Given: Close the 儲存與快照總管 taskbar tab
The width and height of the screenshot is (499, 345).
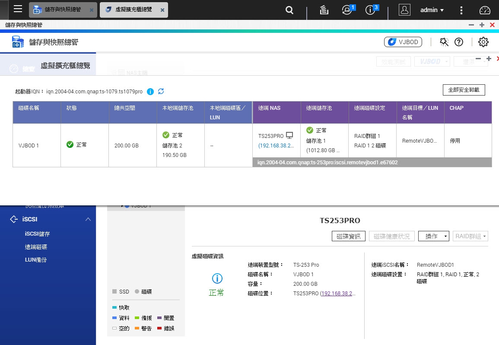Looking at the screenshot, I should coord(91,10).
